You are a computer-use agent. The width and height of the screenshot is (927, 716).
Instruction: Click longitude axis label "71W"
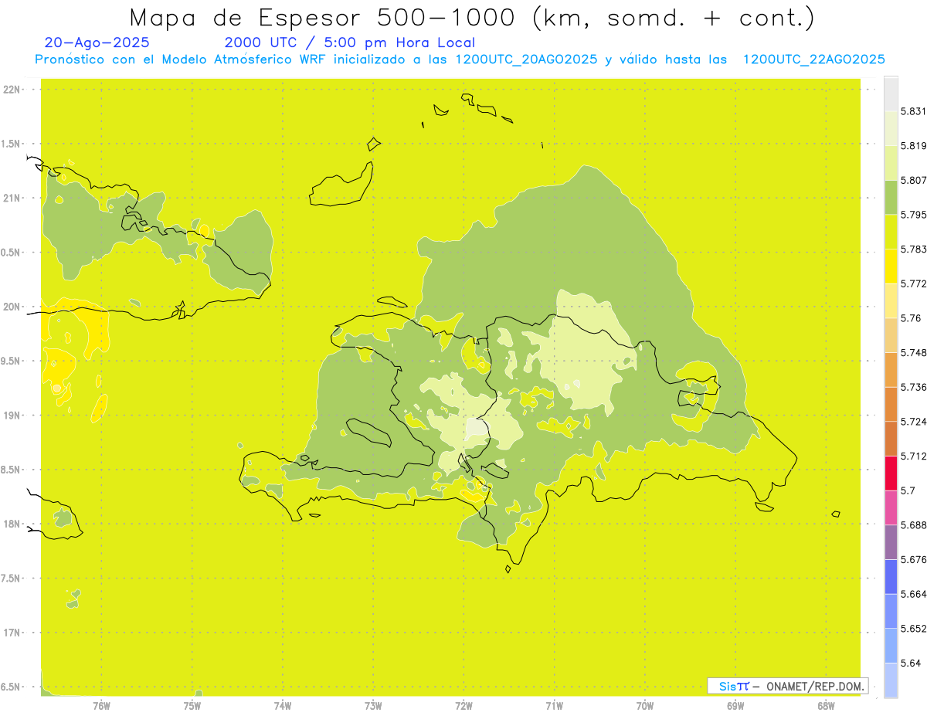pyautogui.click(x=554, y=705)
